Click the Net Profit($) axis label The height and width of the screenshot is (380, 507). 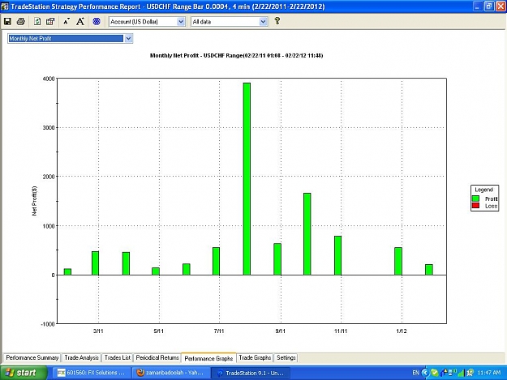click(x=35, y=201)
